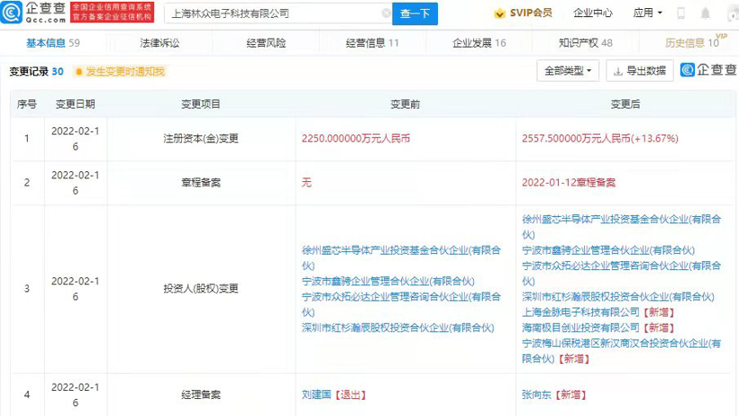Select the 章程备案 cell in row 2
This screenshot has width=739, height=416.
pos(201,182)
